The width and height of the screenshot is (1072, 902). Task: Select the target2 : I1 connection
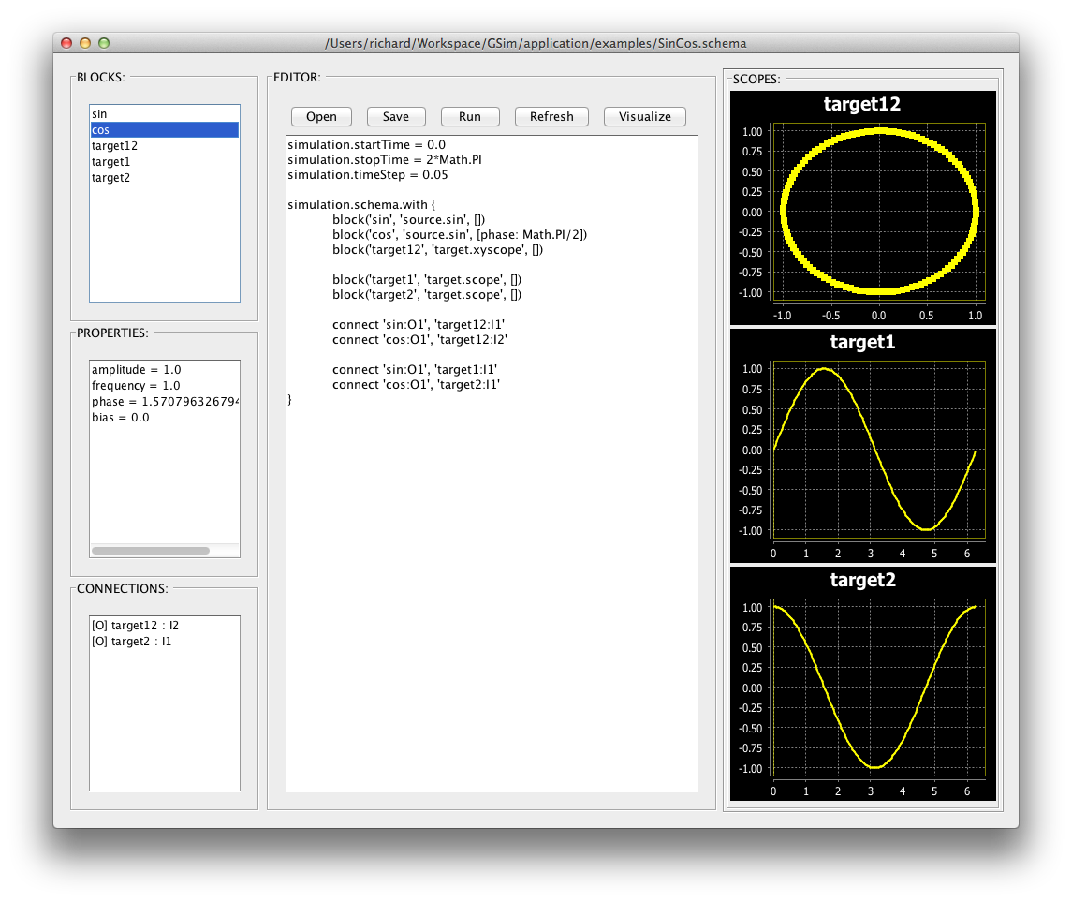pos(132,642)
